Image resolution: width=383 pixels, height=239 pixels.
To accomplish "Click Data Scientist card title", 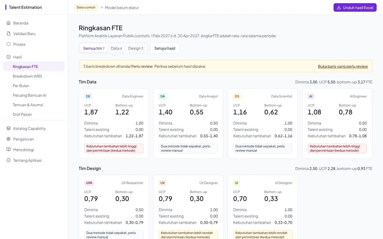I will point(282,96).
